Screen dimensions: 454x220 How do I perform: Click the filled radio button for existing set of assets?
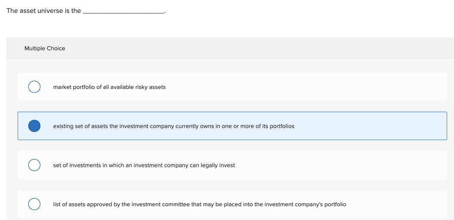34,126
